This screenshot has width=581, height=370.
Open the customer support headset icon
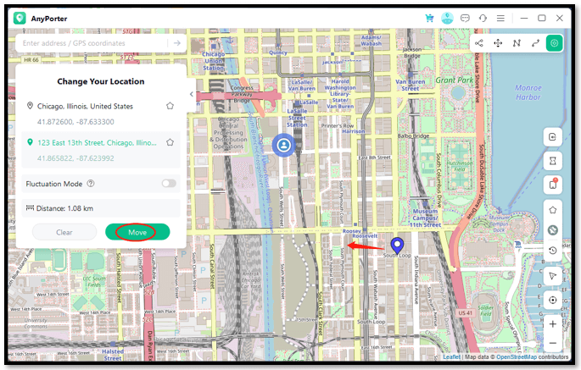point(483,18)
